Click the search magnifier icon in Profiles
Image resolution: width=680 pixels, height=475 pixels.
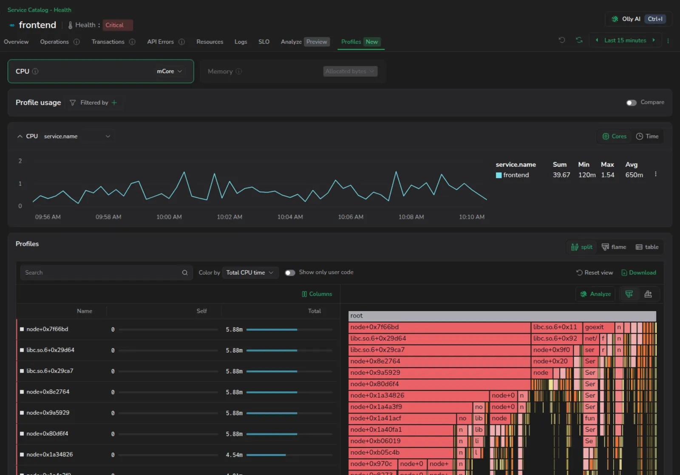[185, 273]
